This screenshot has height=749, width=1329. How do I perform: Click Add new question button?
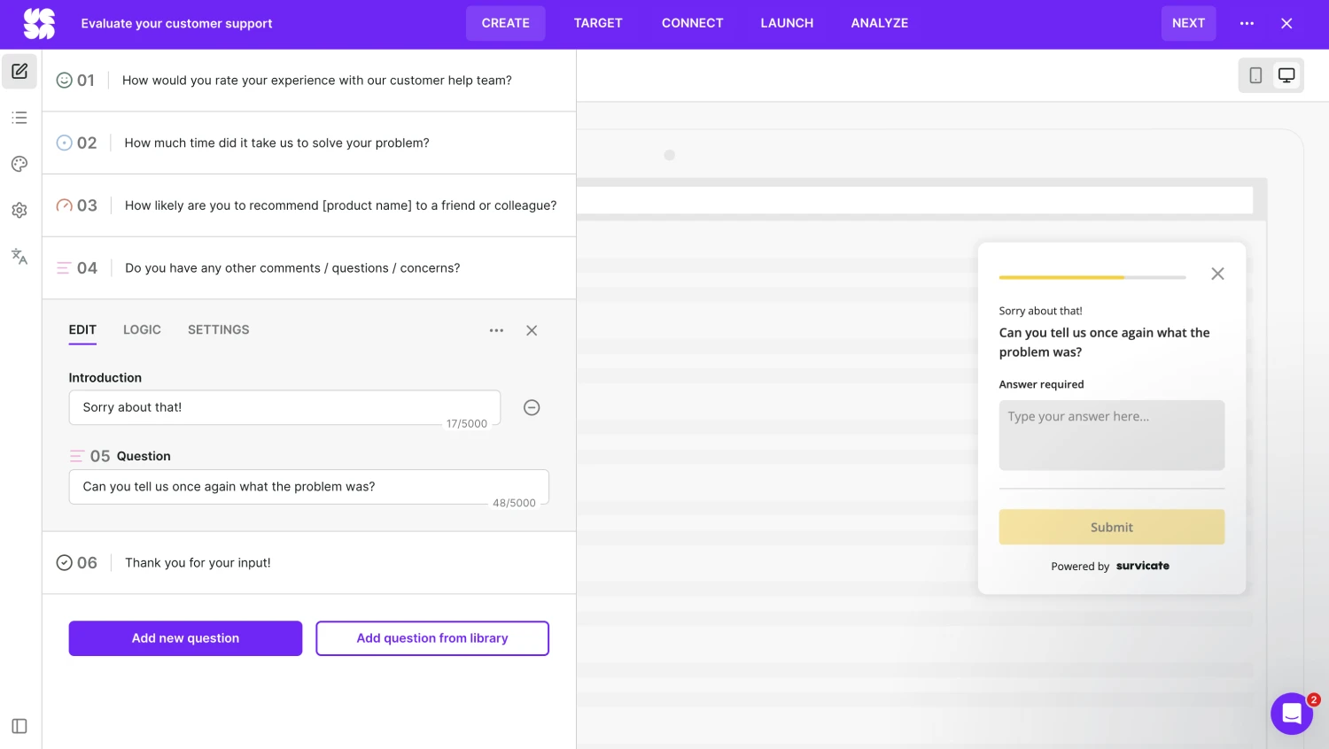(185, 638)
